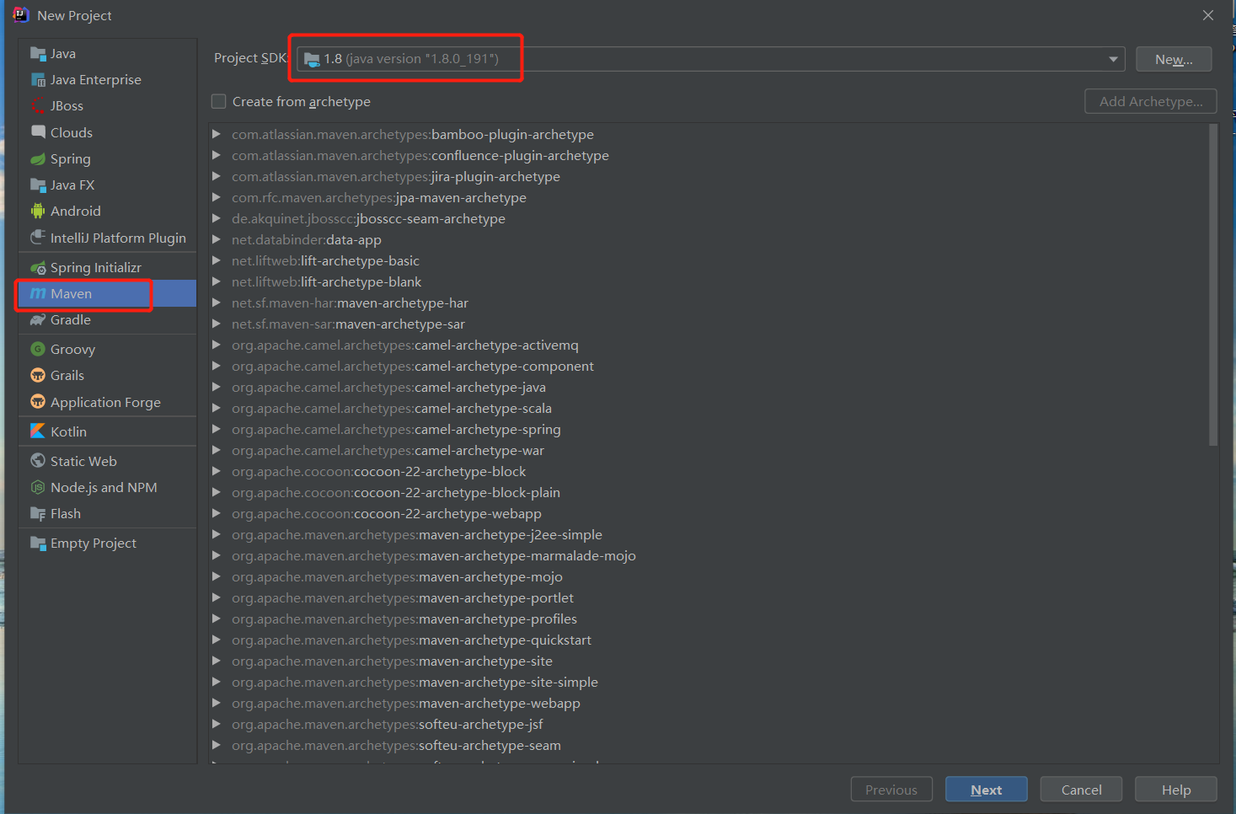Click the Gradle elephant icon
The width and height of the screenshot is (1236, 814).
pos(38,320)
